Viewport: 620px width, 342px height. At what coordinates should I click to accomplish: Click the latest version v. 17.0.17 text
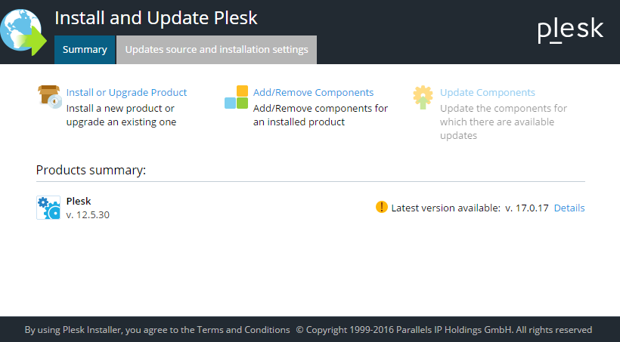526,208
